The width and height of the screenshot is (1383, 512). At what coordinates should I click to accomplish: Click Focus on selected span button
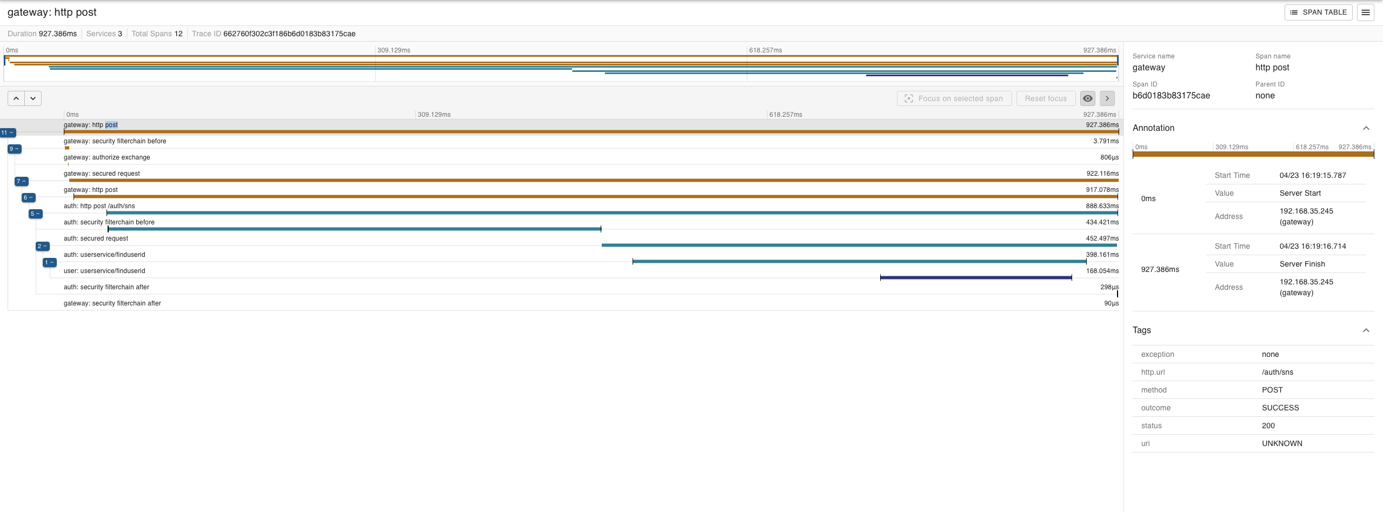coord(954,98)
